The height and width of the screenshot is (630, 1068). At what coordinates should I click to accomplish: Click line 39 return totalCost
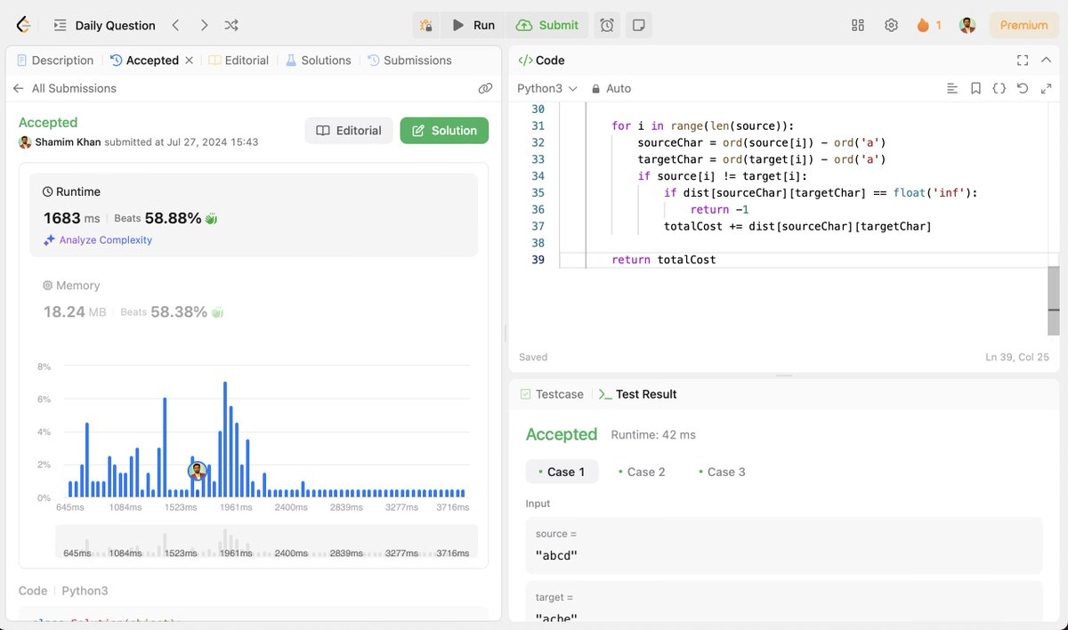(663, 260)
